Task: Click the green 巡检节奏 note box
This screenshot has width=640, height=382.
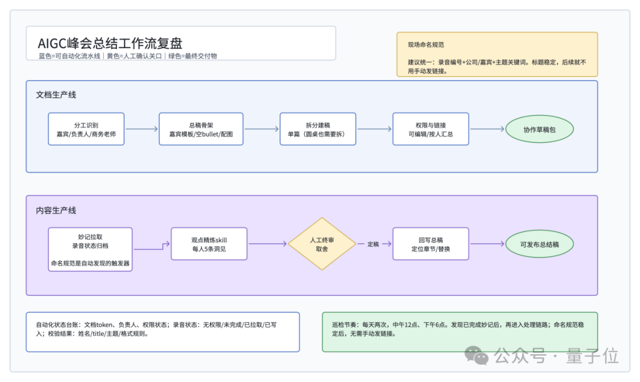Action: 460,332
